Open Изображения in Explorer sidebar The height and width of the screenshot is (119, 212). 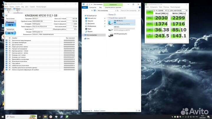[92, 26]
